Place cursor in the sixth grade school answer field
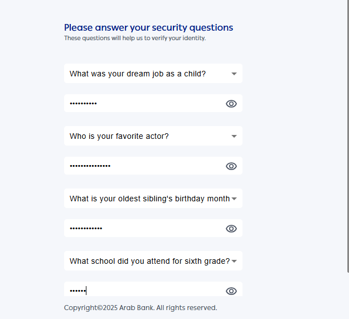 [x=142, y=291]
